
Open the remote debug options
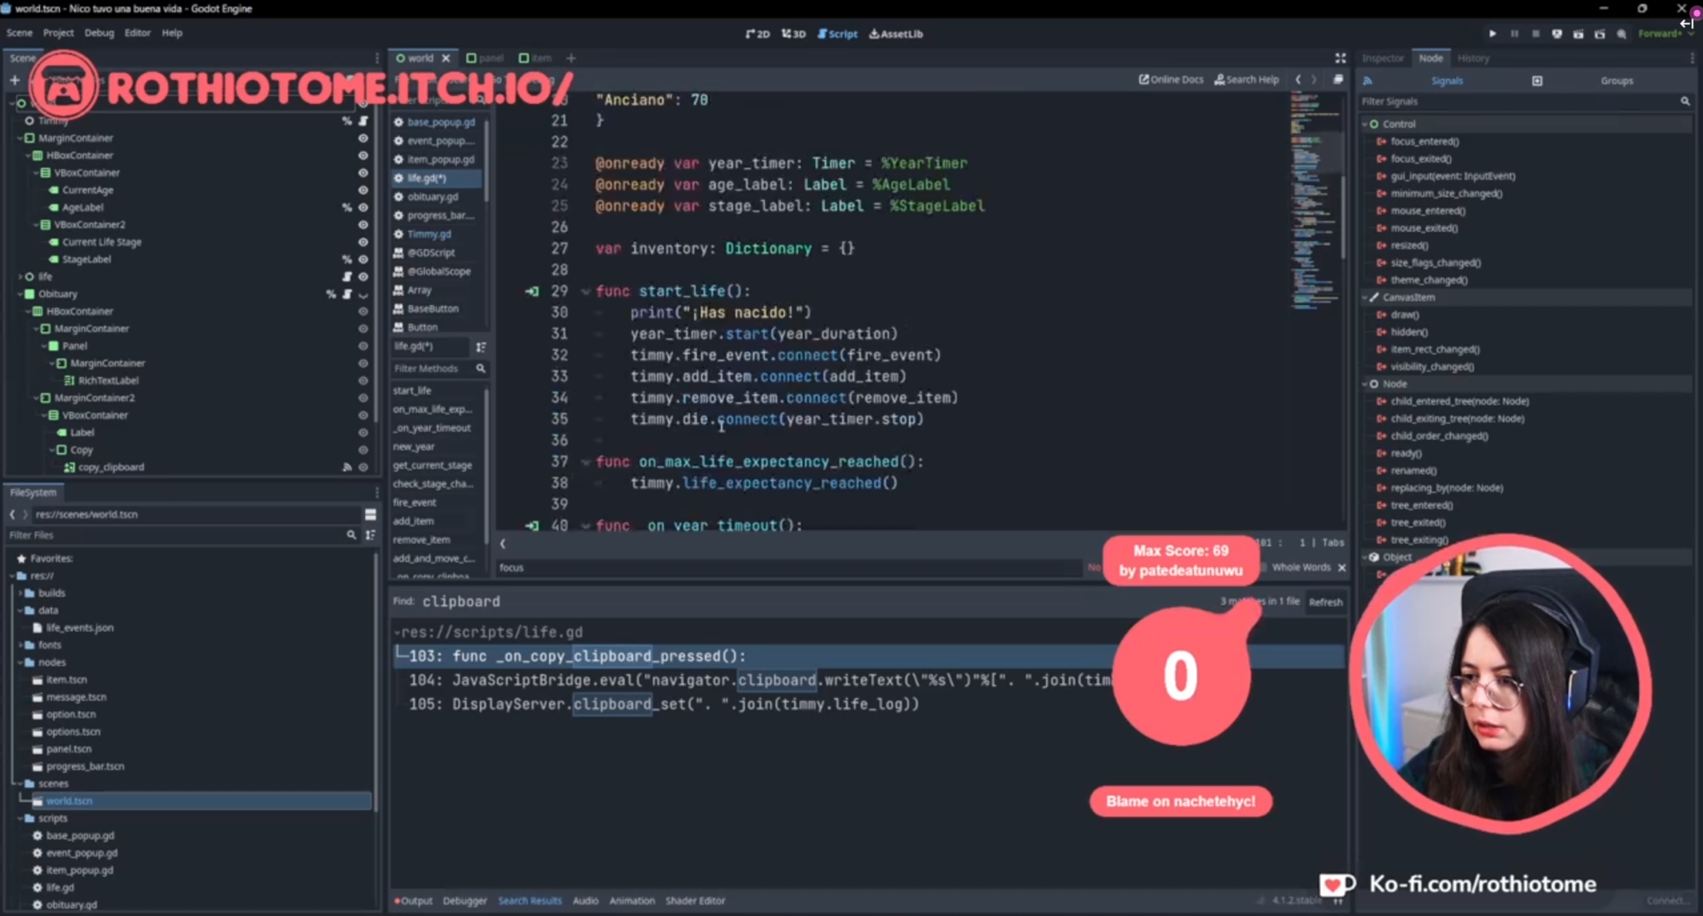[1557, 34]
